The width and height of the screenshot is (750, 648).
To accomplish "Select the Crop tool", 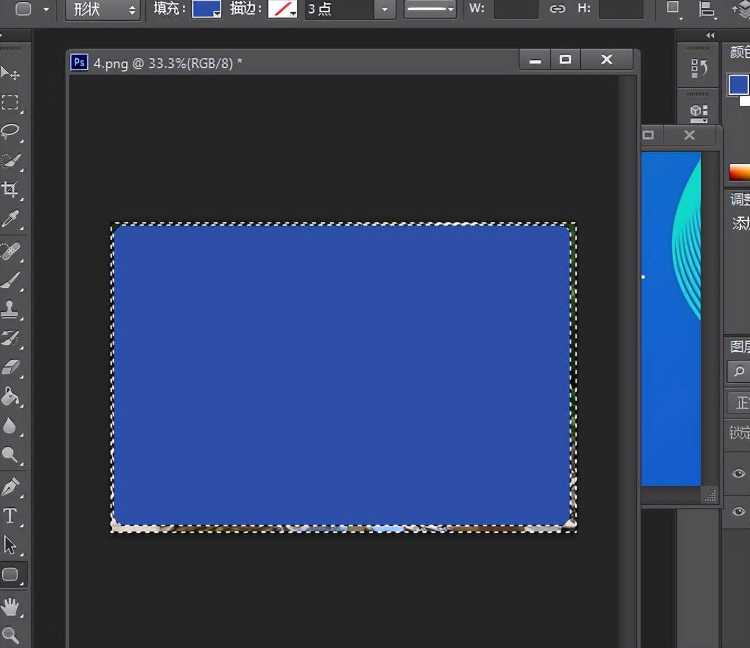I will (x=10, y=189).
